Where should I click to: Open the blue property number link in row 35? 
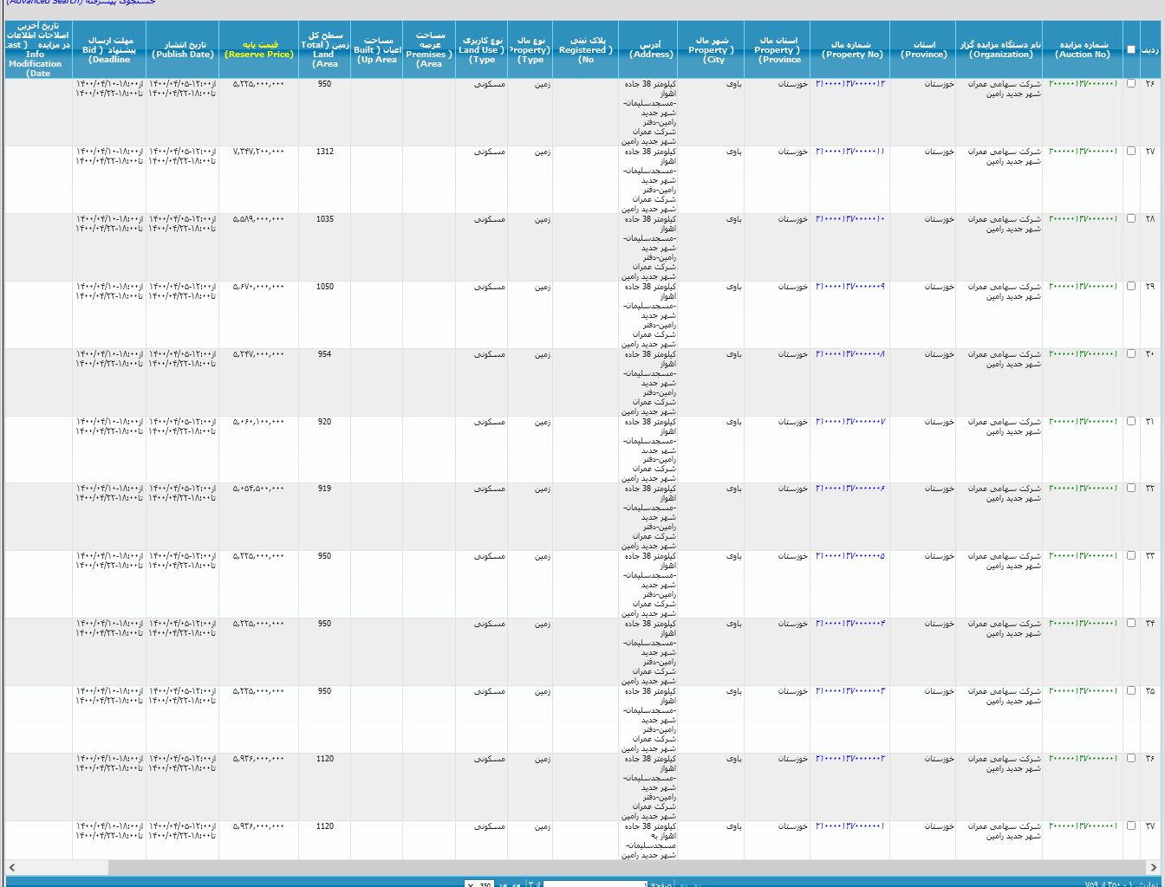[850, 691]
